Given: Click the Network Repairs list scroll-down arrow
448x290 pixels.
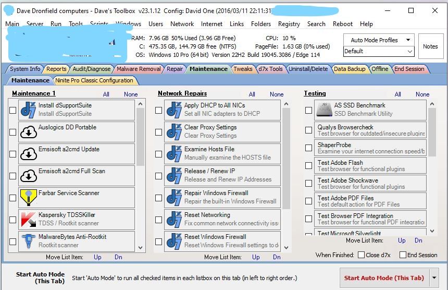Looking at the screenshot, I should point(287,247).
